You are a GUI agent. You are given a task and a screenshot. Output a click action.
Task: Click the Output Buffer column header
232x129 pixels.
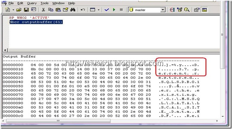click(19, 57)
